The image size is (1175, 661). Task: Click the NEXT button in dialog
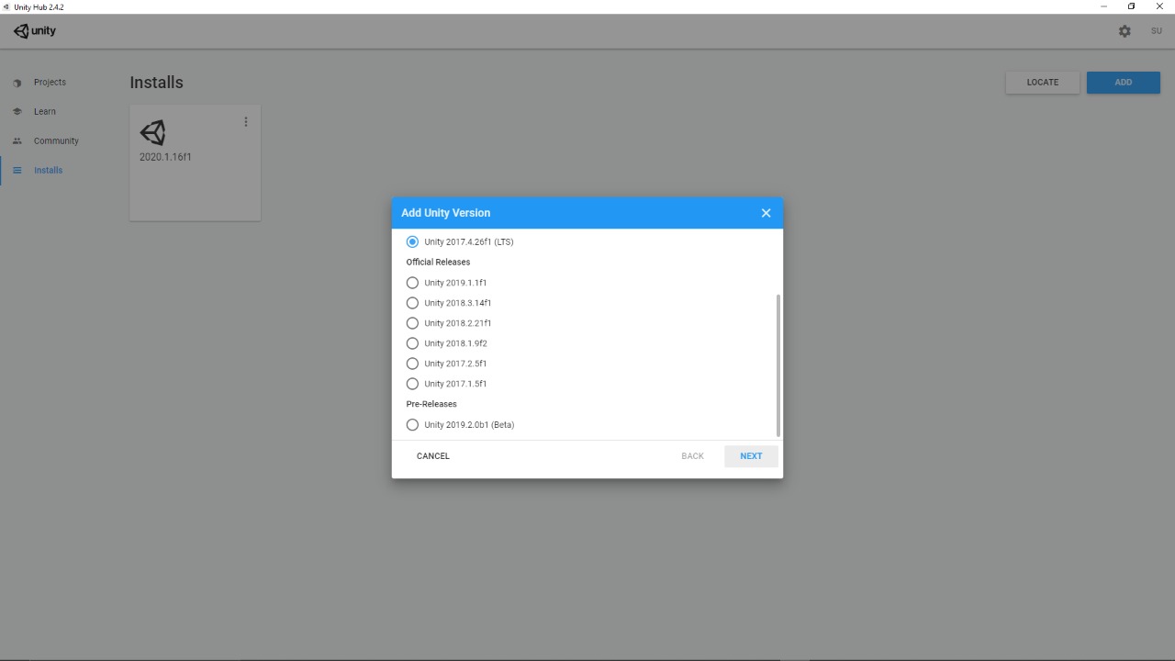(751, 456)
